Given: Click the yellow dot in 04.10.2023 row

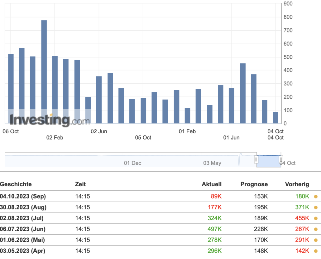Looking at the screenshot, I should 316,197.
